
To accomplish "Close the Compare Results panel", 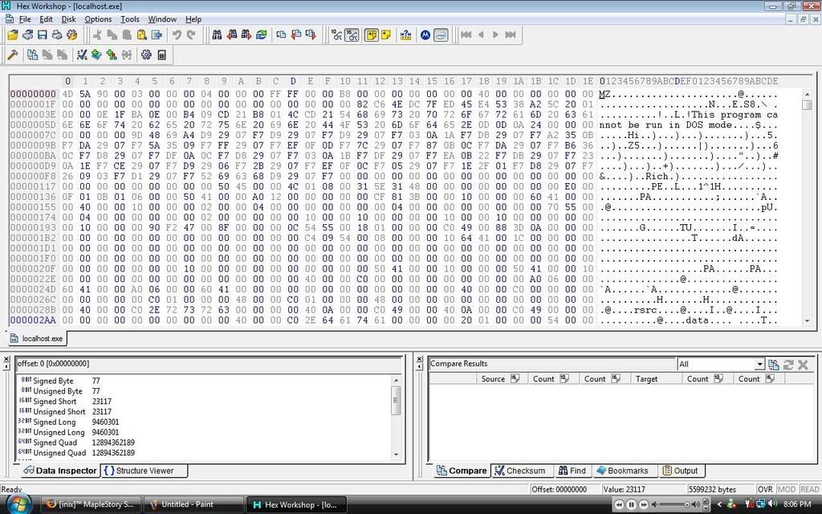I will pos(419,359).
